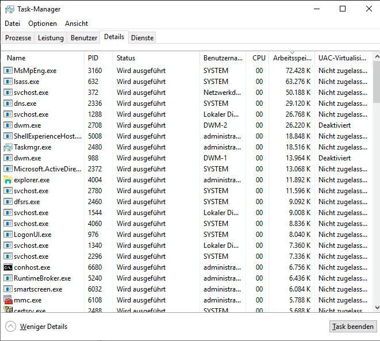
Task: Click the icon of dwm.exe PID 988
Action: [7, 158]
